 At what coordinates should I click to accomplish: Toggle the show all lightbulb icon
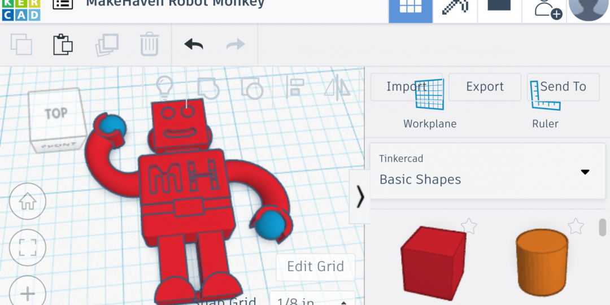click(164, 87)
